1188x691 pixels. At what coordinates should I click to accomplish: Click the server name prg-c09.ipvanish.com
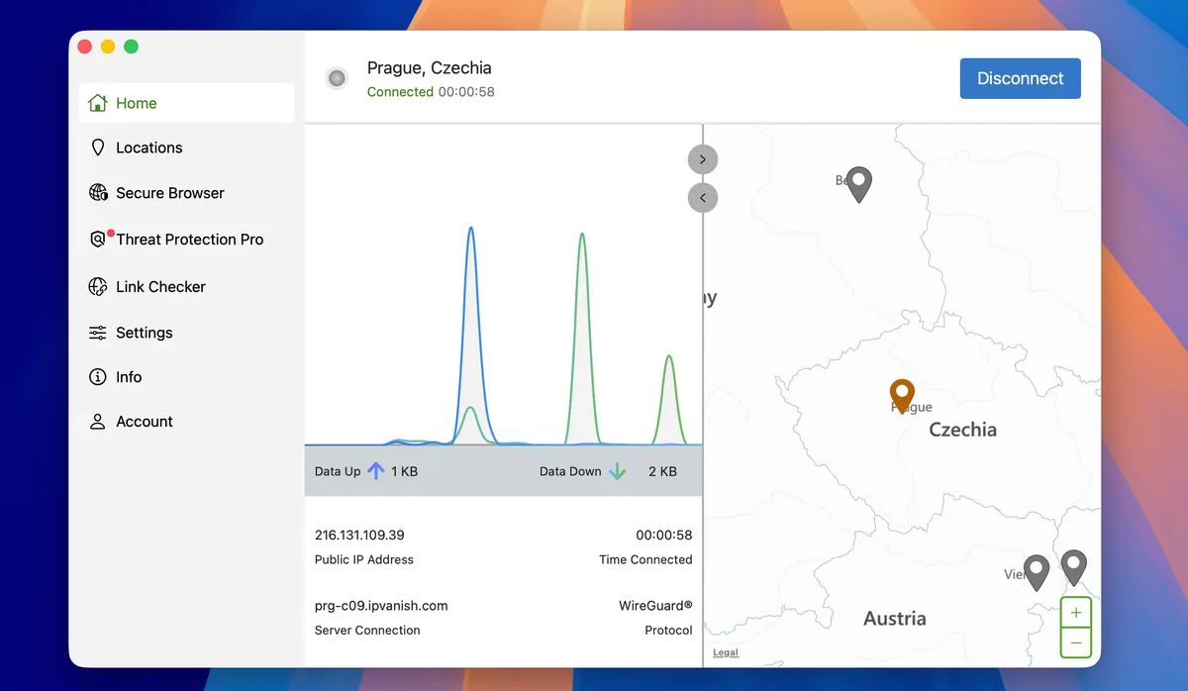coord(381,605)
